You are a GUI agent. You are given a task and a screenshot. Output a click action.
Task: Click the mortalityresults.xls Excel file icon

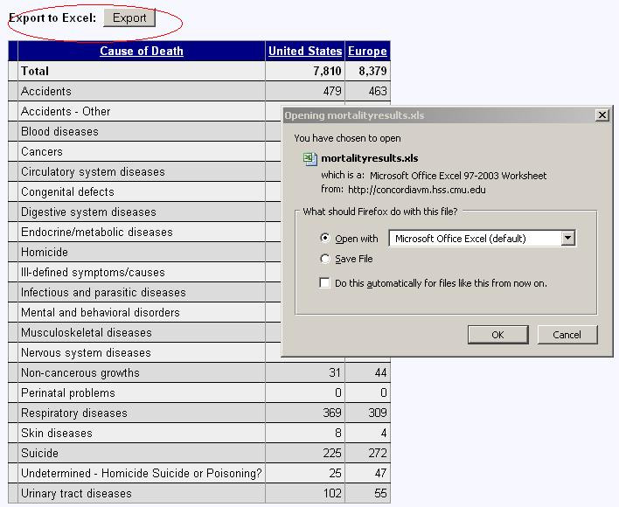click(309, 159)
